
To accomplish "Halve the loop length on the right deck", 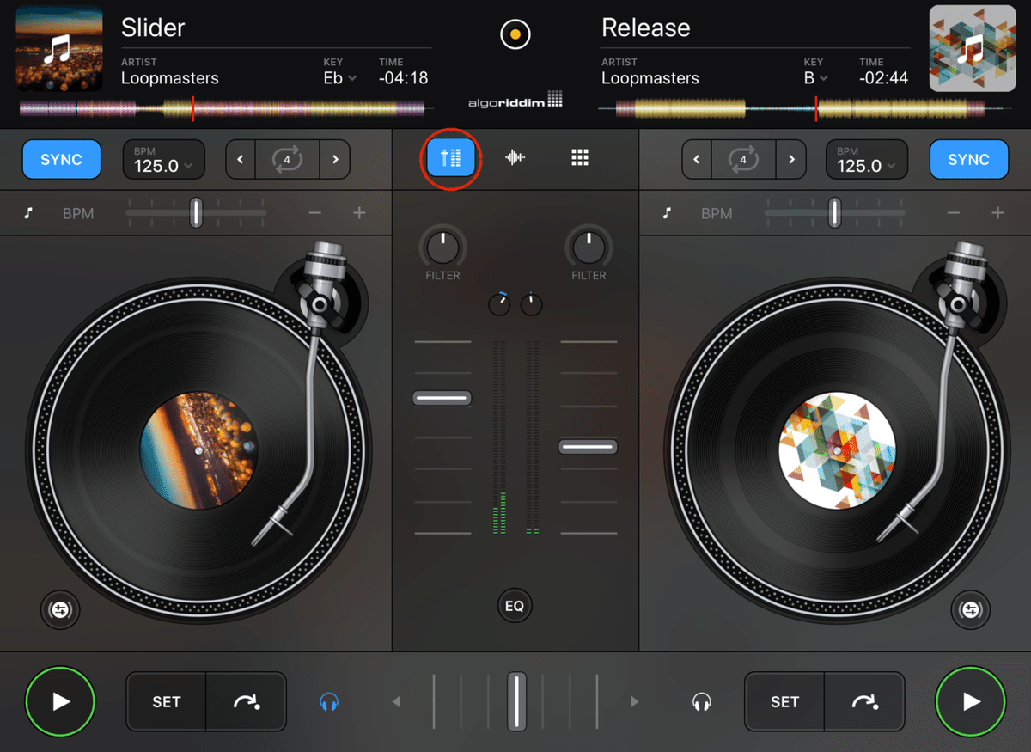I will [697, 160].
